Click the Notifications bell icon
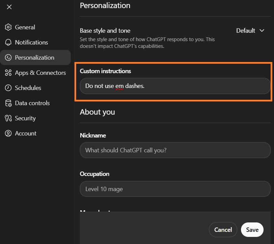This screenshot has height=244, width=274. pos(8,42)
